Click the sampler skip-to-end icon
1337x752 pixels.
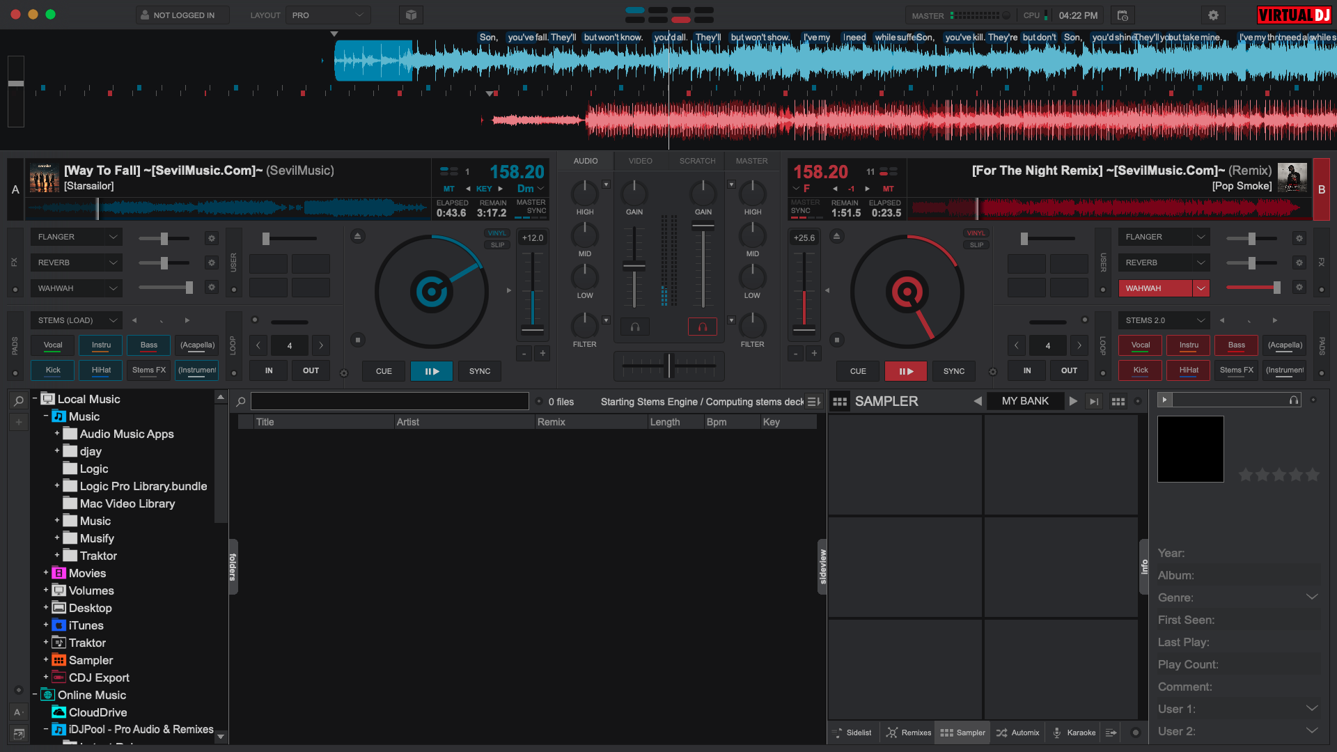(x=1095, y=402)
